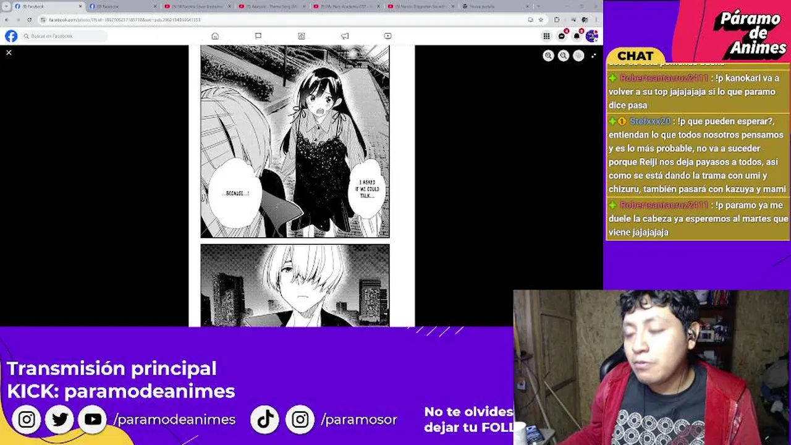Open the Facebook Video play icon
This screenshot has height=445, width=791.
pyautogui.click(x=387, y=36)
